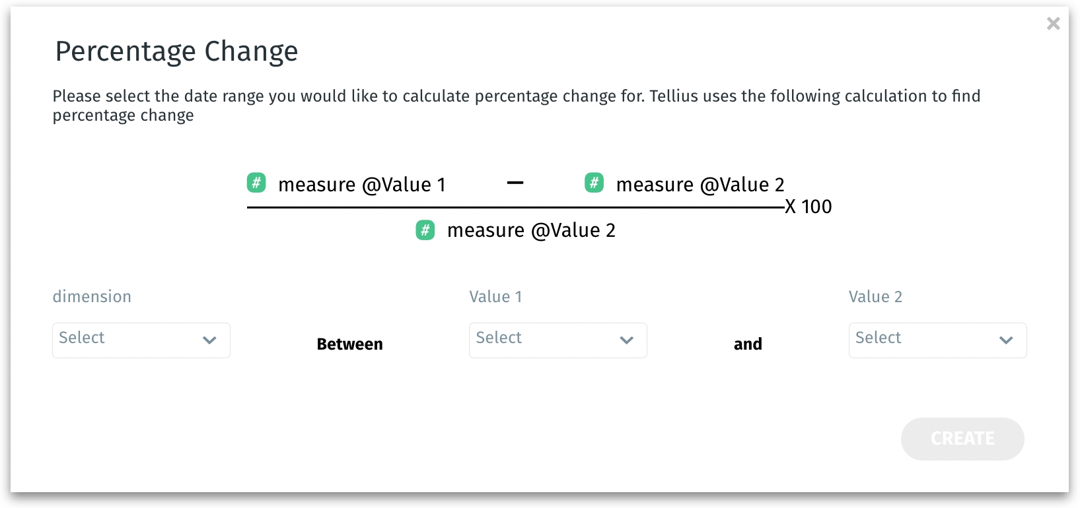Click the "Value 2" field label
1080x508 pixels.
tap(875, 297)
